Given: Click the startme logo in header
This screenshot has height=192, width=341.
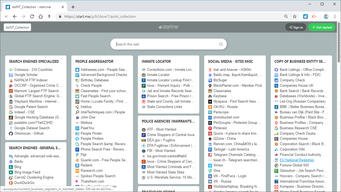Looking at the screenshot, I should (169, 27).
